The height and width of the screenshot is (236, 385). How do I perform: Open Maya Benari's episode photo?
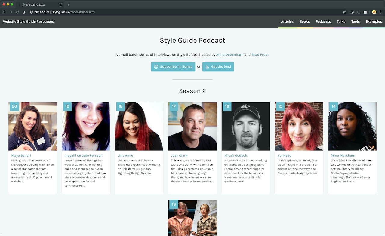pyautogui.click(x=32, y=126)
